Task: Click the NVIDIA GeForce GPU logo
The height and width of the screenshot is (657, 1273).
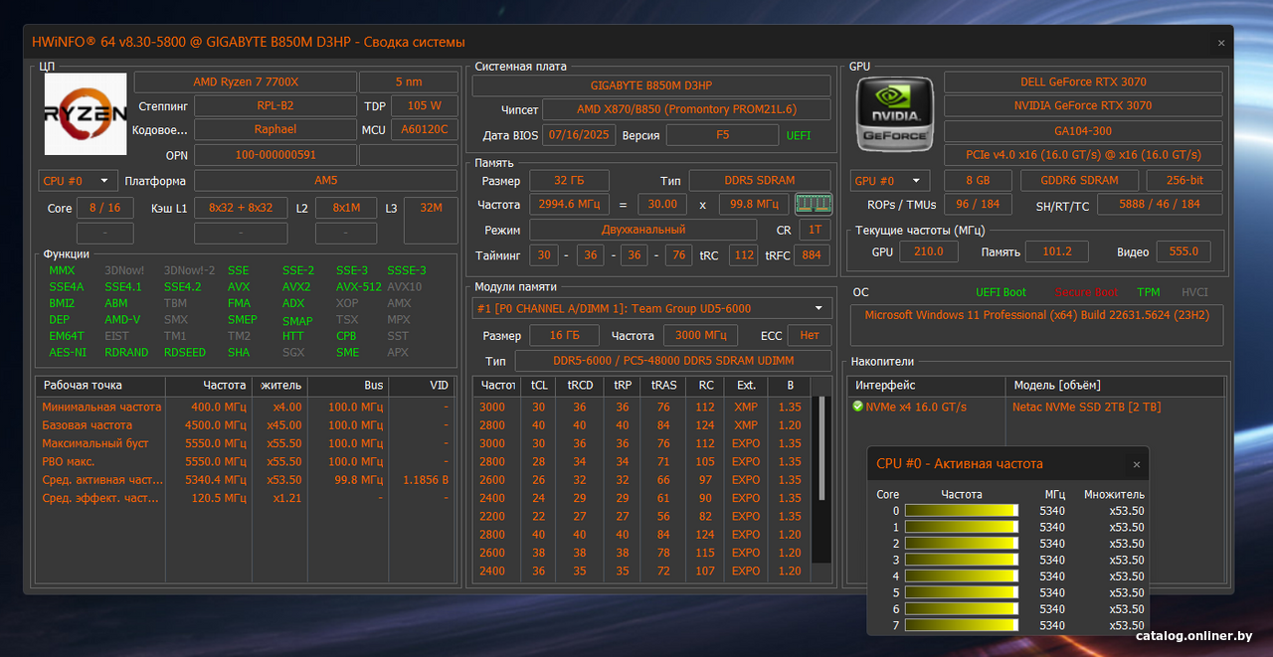Action: click(x=894, y=115)
